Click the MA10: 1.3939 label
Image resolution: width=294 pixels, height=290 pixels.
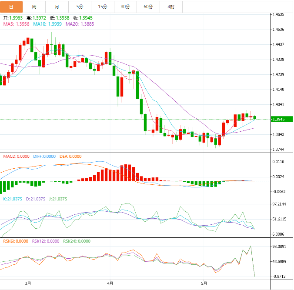point(47,24)
